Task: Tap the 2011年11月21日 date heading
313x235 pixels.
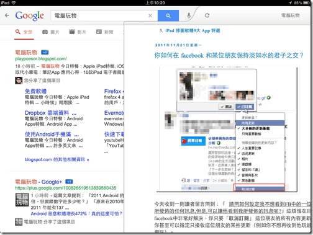Action: (x=178, y=45)
